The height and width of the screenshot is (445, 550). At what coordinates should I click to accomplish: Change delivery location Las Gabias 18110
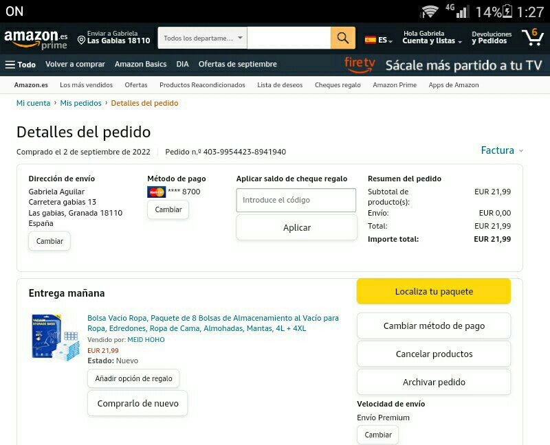click(114, 37)
